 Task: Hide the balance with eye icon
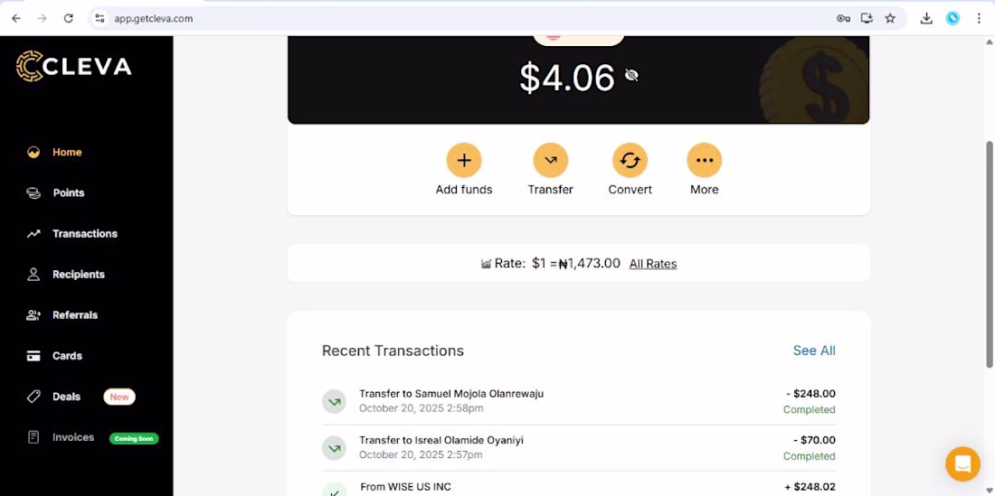coord(630,75)
